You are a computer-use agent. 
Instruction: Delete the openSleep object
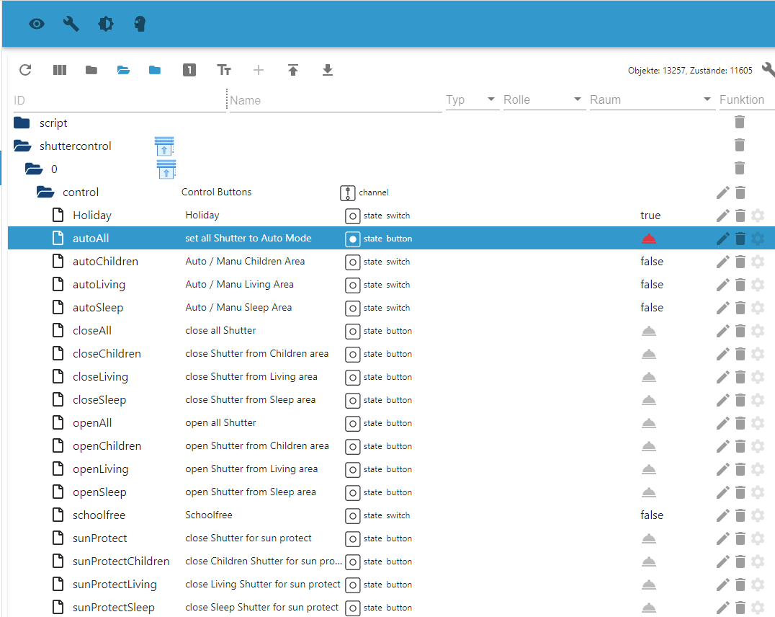pos(740,493)
